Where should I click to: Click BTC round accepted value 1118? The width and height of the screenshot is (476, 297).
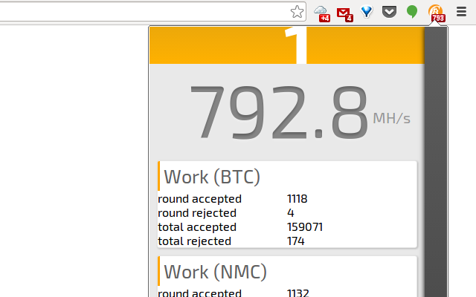[x=297, y=199]
